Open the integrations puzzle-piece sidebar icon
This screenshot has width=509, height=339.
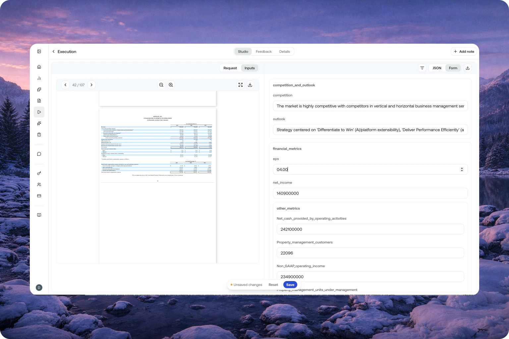tap(39, 89)
